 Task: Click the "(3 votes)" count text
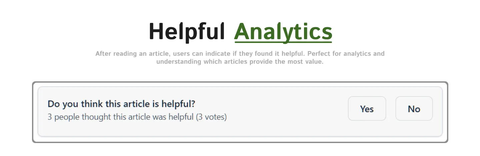(211, 117)
